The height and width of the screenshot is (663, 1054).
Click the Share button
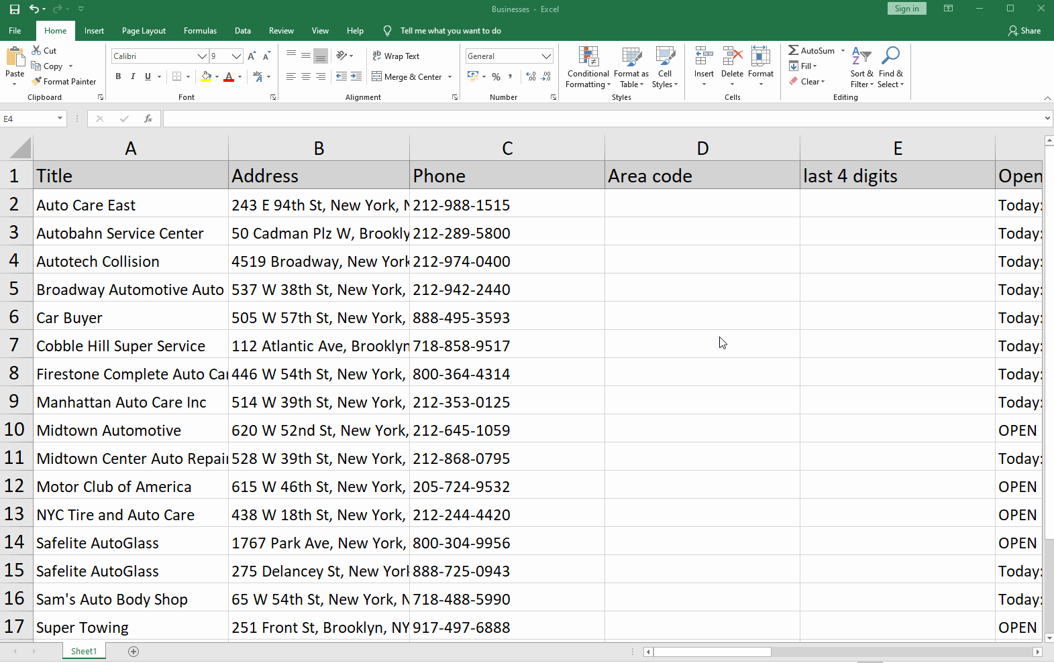[x=1024, y=31]
